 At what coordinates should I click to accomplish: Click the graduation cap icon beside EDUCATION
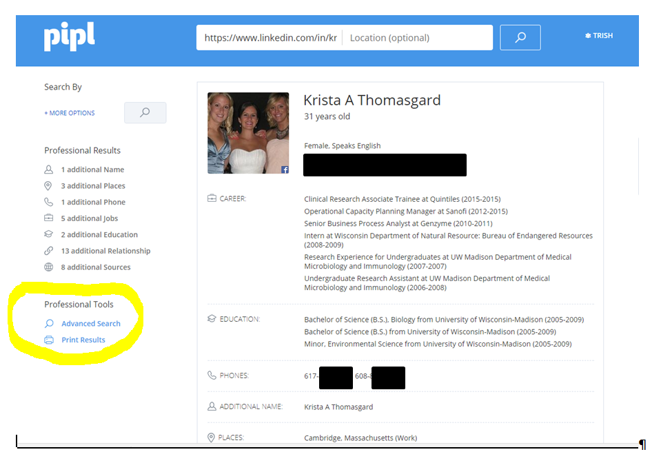click(x=212, y=318)
